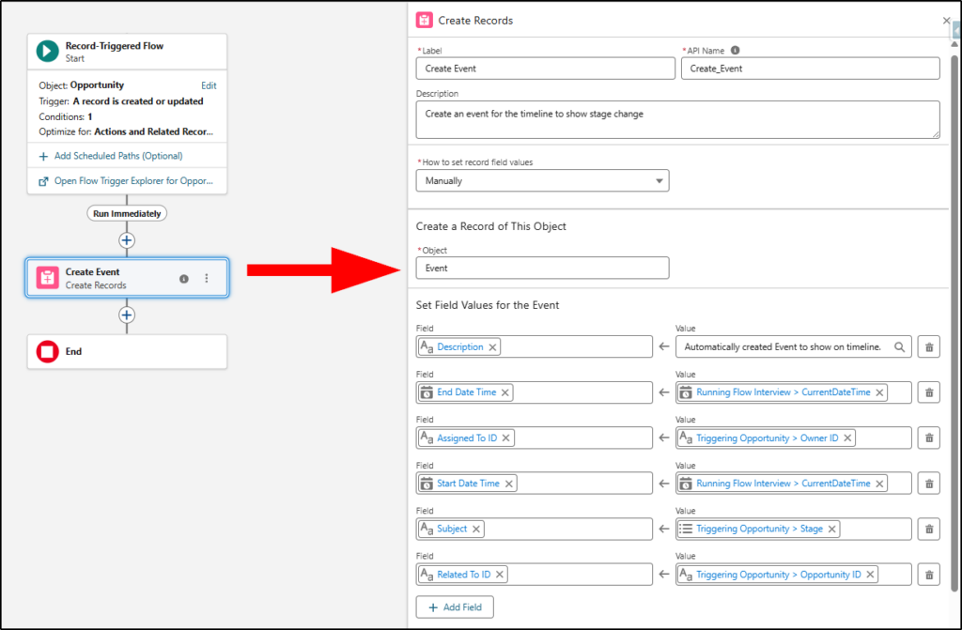
Task: Remove the Subject field pill
Action: click(476, 530)
